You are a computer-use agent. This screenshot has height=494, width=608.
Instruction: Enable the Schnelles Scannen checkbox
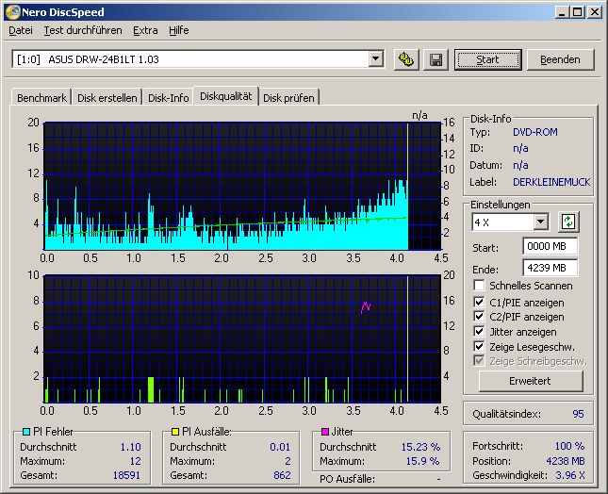point(479,286)
